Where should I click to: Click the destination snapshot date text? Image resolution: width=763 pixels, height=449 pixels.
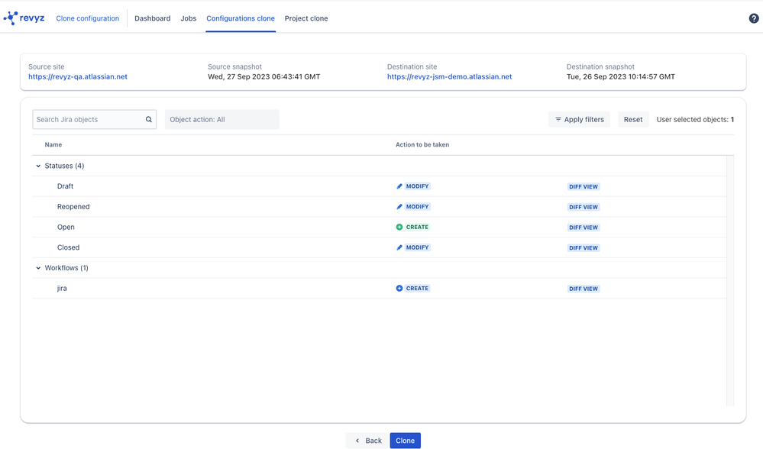coord(620,77)
